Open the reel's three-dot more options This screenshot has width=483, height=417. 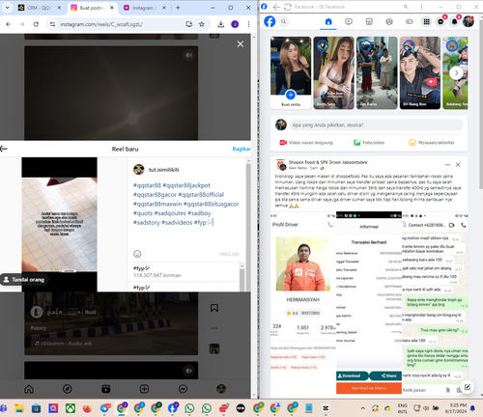tap(214, 328)
